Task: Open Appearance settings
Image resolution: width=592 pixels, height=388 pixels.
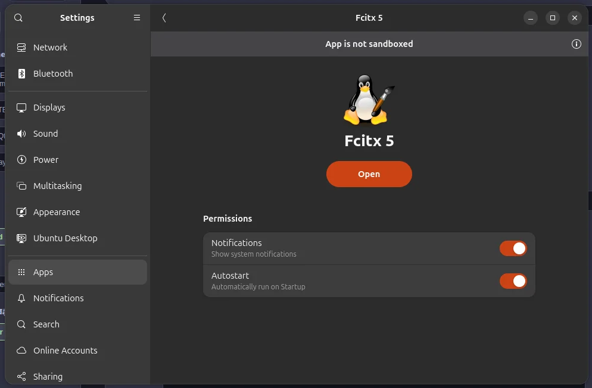Action: [78, 212]
